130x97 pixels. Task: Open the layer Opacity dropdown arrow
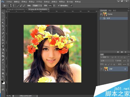(128, 61)
